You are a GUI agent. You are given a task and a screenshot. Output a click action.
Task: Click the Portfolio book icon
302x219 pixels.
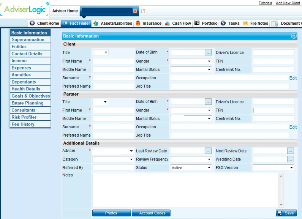coord(197,23)
